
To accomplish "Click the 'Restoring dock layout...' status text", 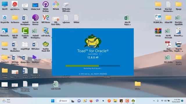I will coord(93,68).
